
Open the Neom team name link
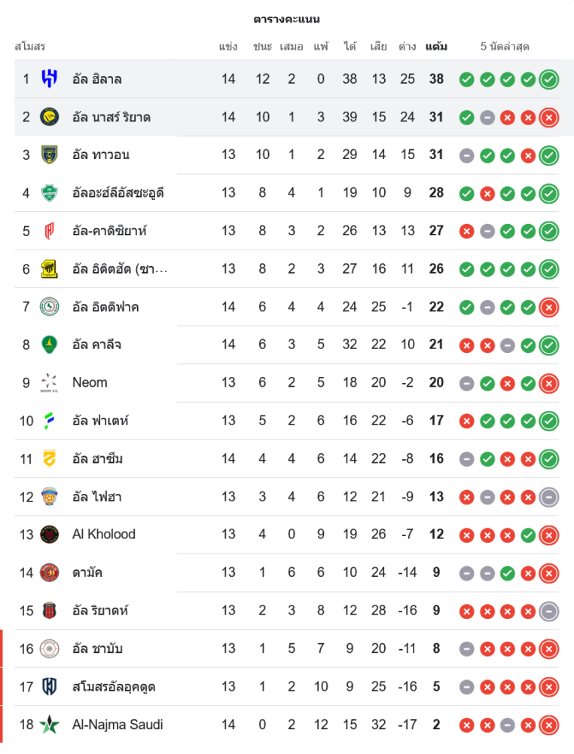click(x=90, y=382)
